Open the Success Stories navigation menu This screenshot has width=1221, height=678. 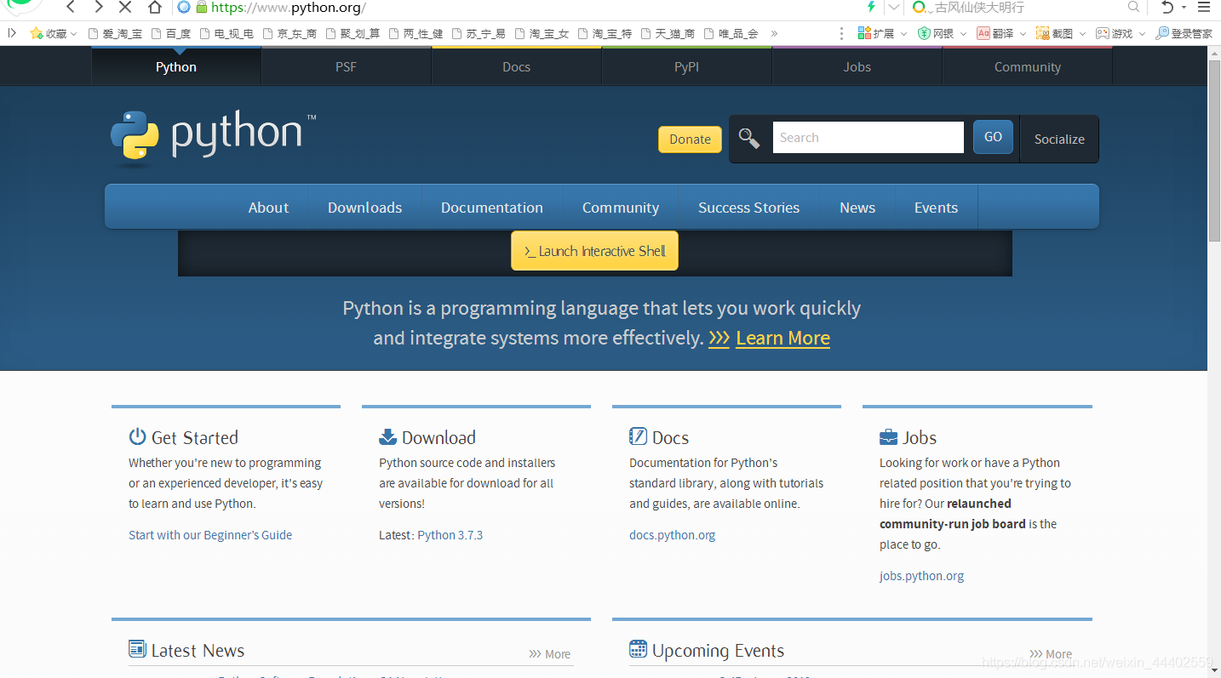[x=748, y=208]
